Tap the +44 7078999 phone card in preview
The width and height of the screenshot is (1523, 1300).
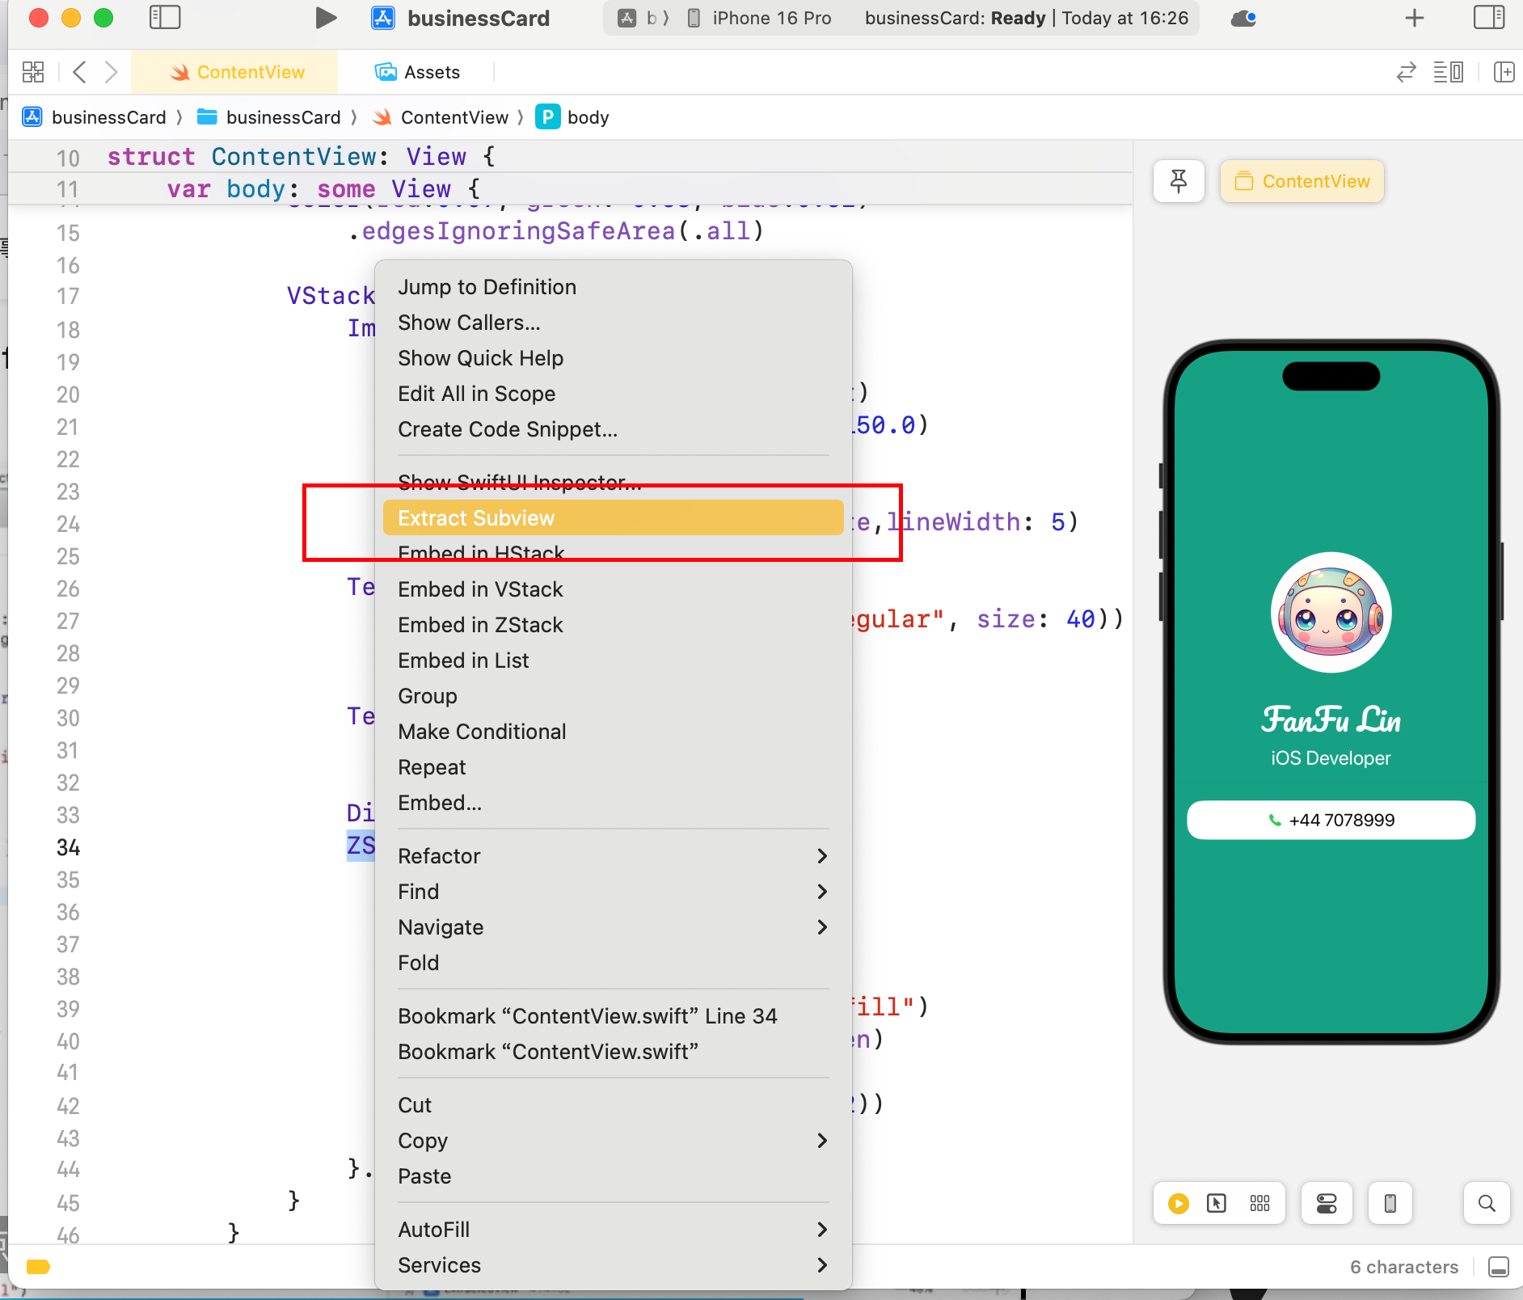point(1331,820)
